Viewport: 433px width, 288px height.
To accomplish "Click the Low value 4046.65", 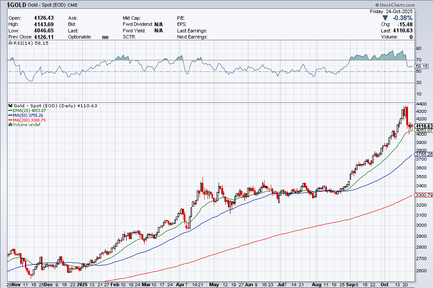I will pos(44,31).
